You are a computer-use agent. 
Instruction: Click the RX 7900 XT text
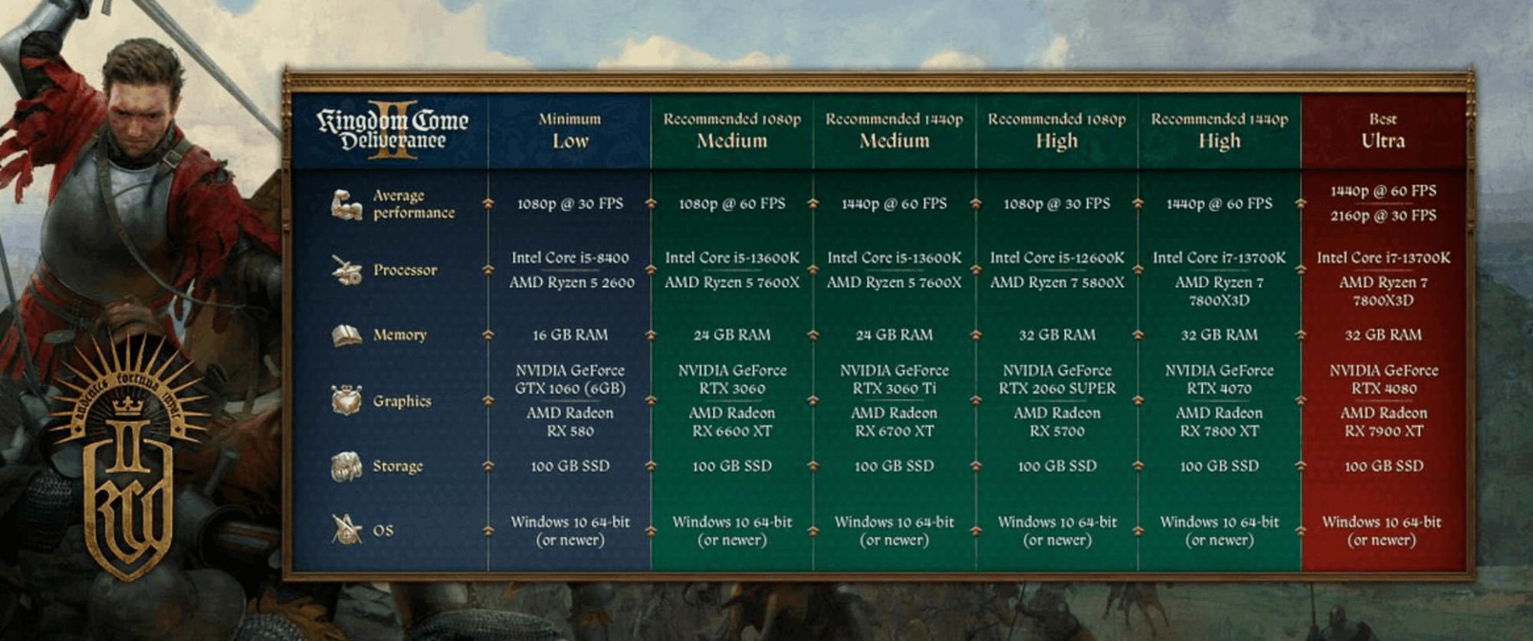point(1384,431)
